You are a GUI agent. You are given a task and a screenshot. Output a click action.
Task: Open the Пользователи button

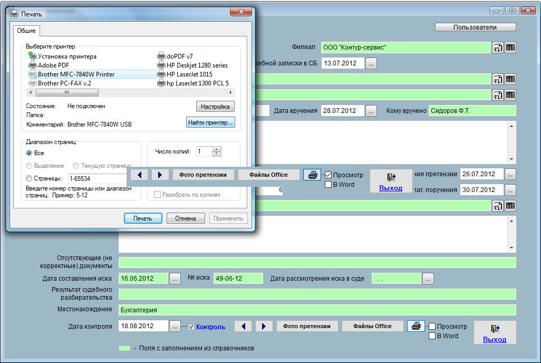click(475, 27)
